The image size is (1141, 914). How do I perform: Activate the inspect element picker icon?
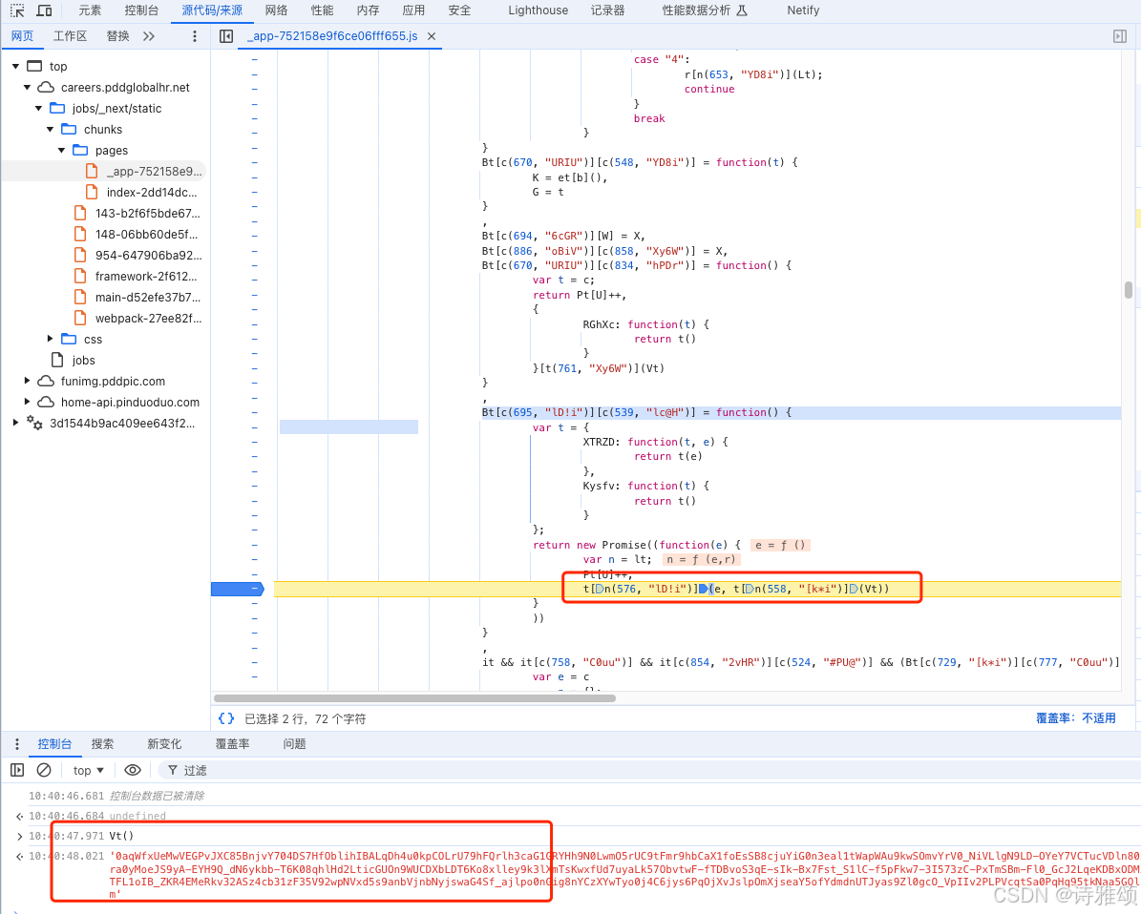17,10
